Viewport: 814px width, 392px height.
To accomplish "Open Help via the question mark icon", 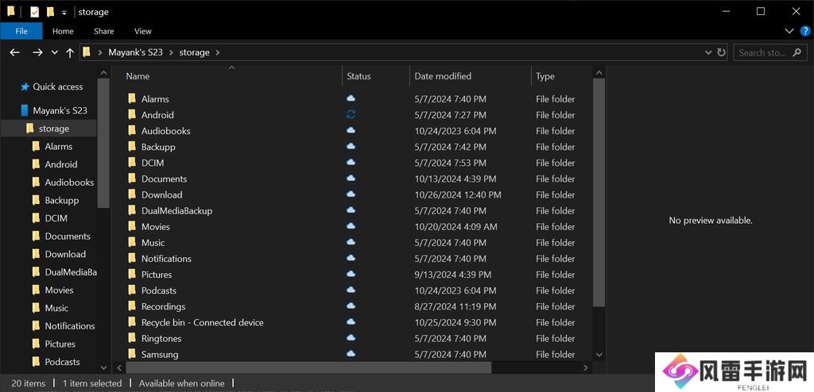I will point(805,31).
